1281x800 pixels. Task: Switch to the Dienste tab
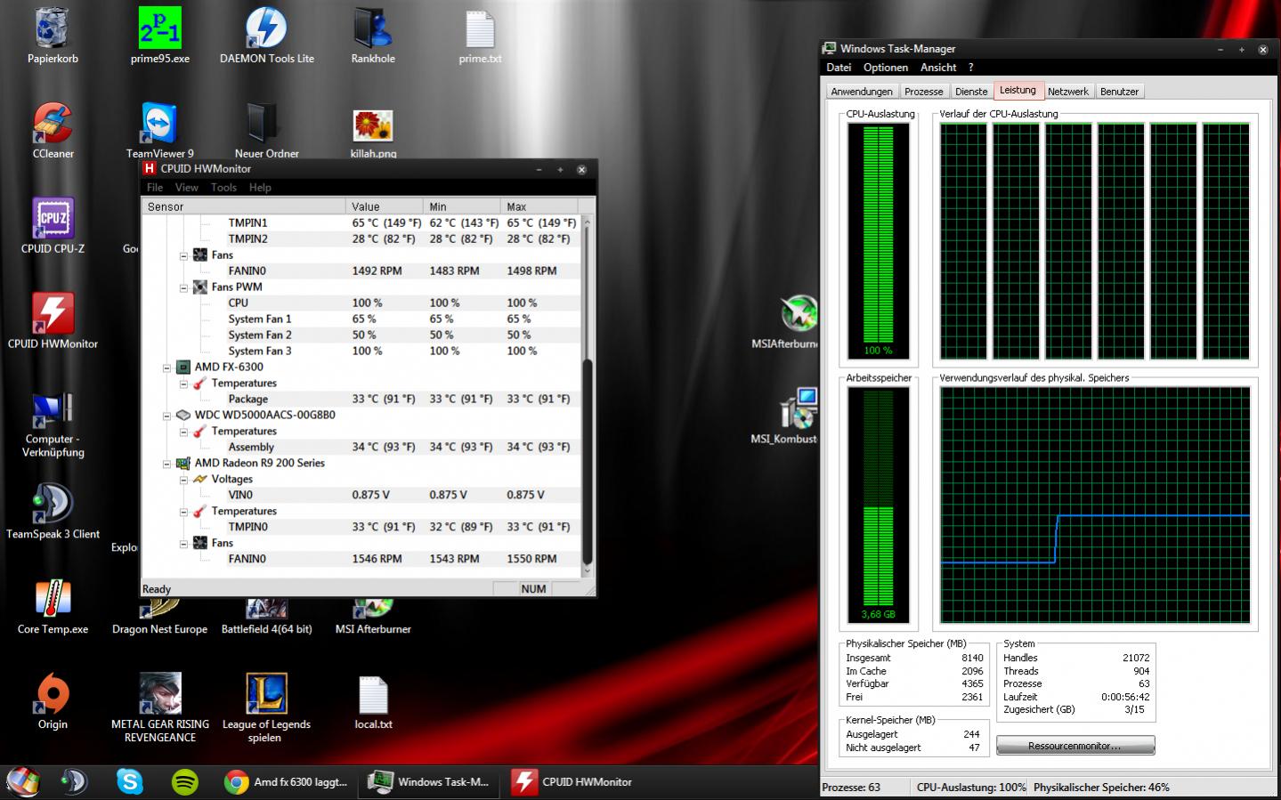tap(971, 92)
